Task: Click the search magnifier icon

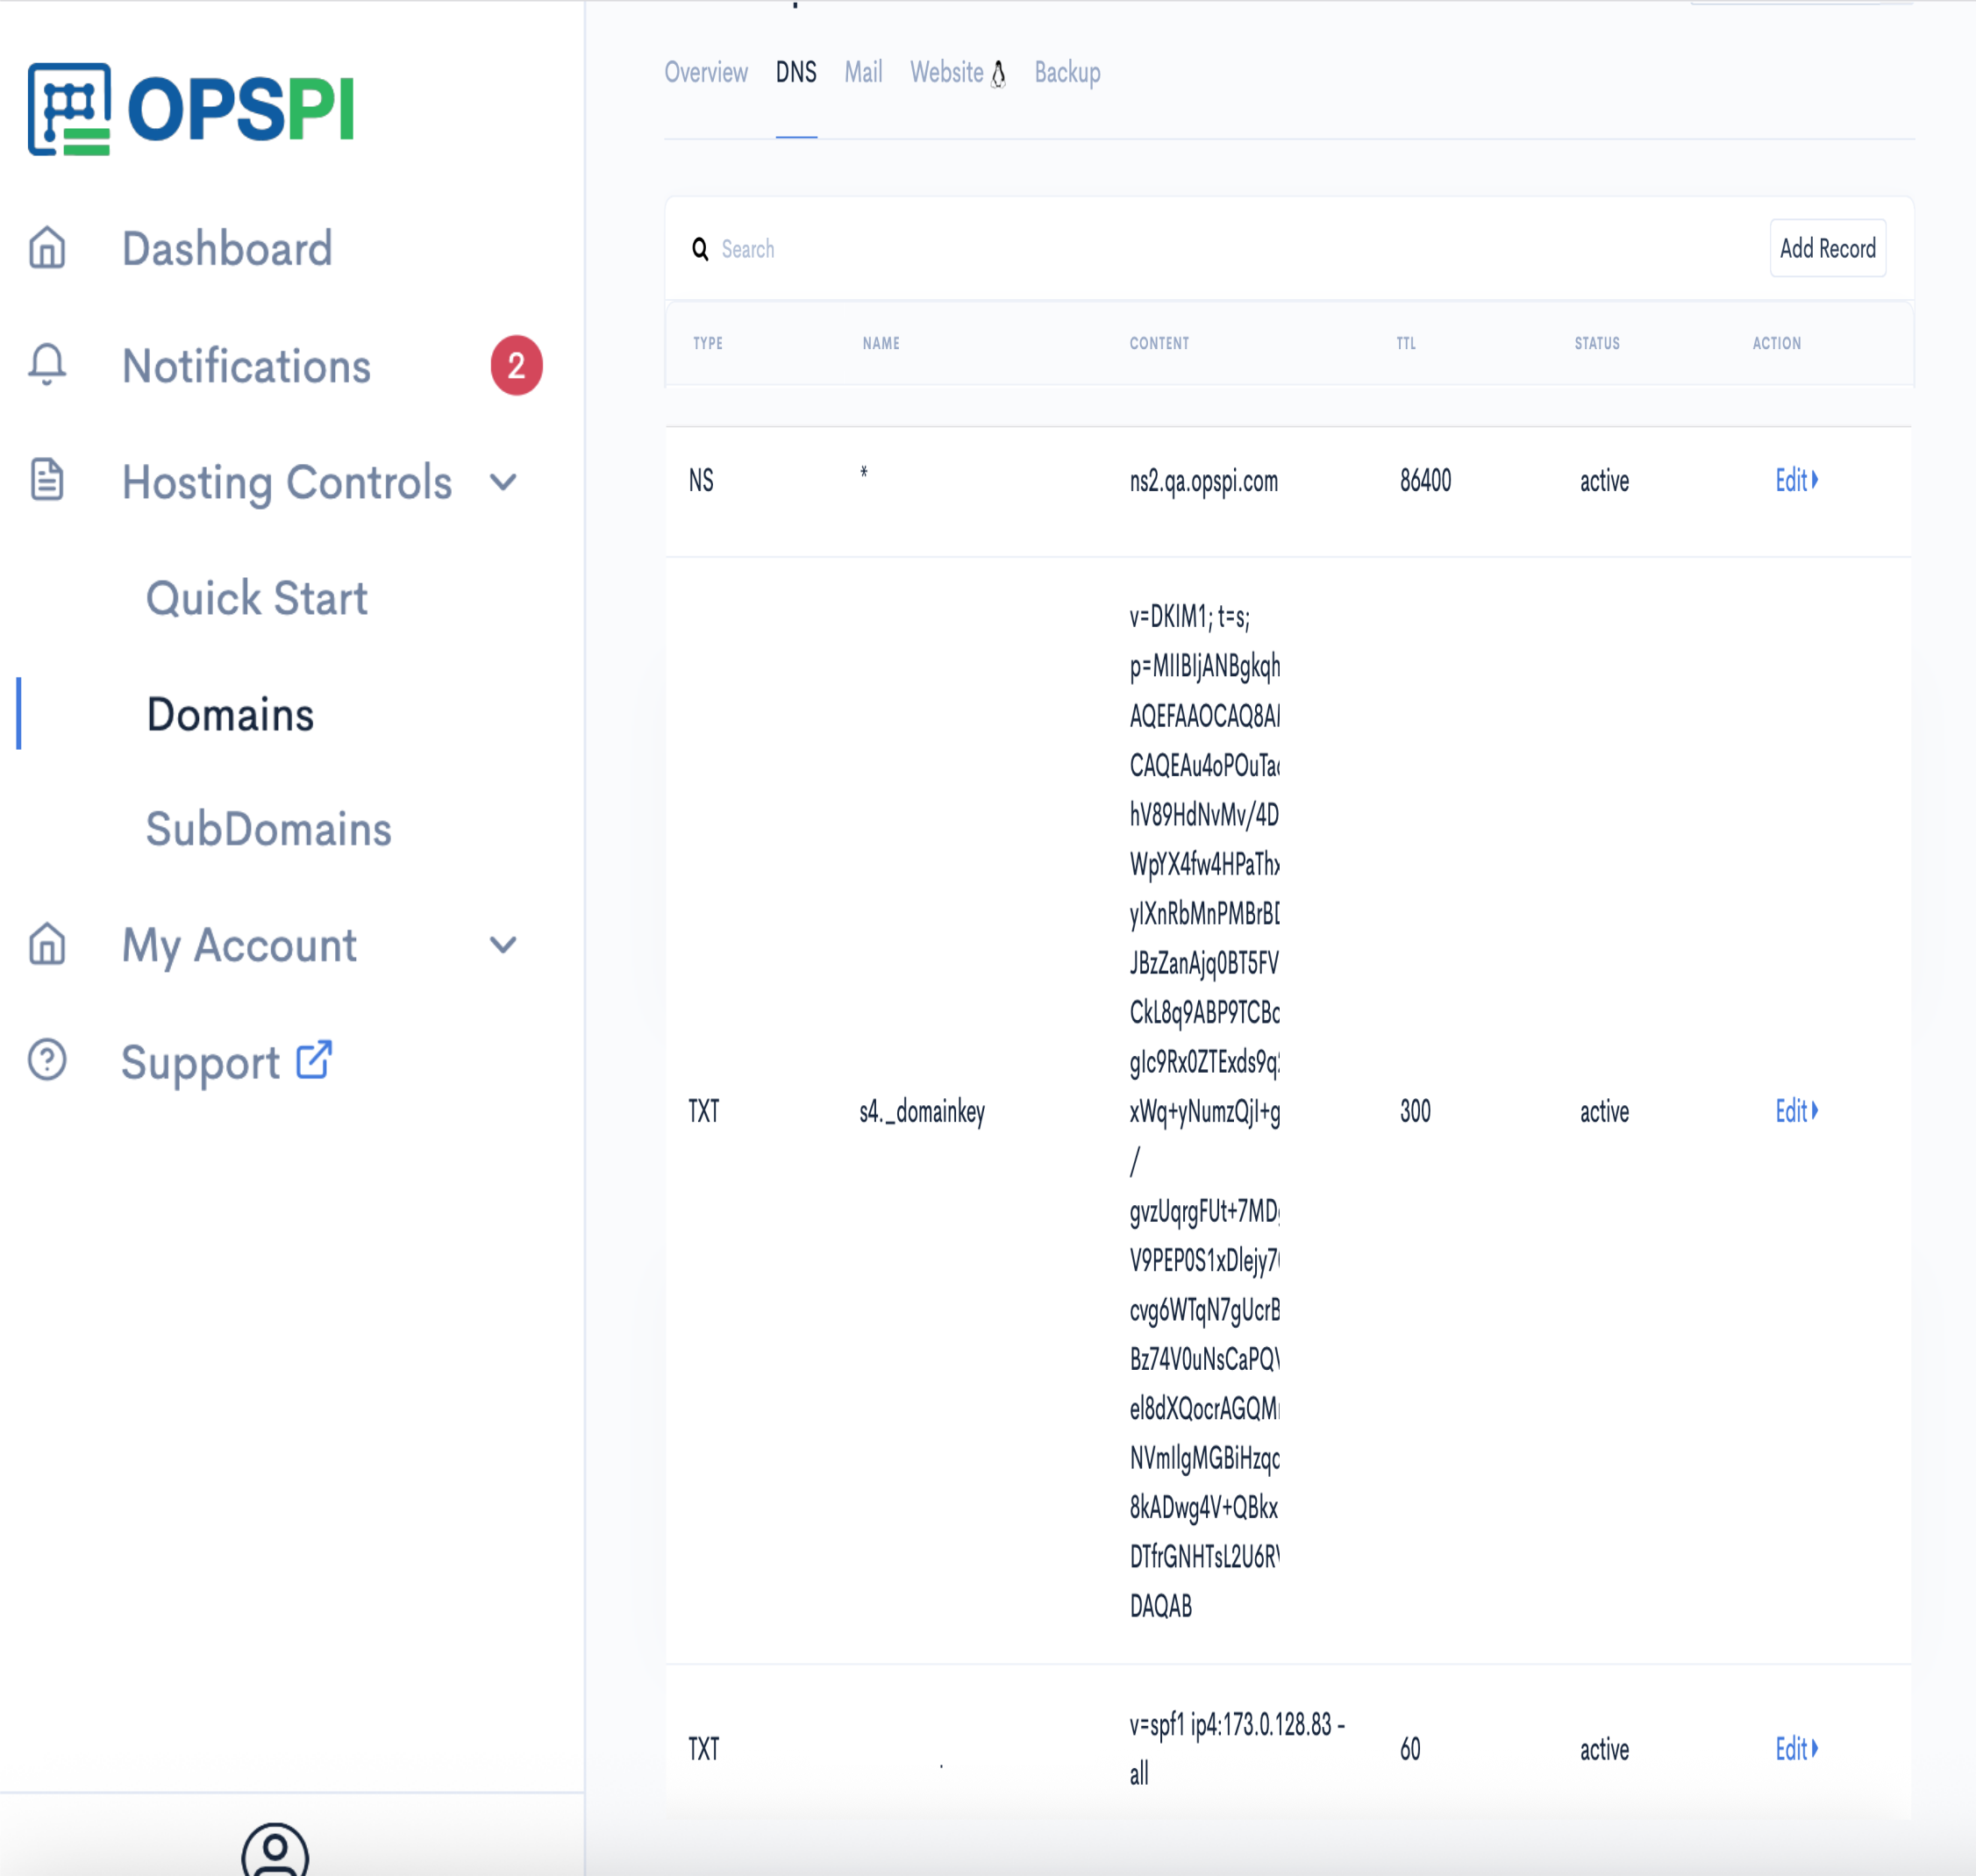Action: click(x=699, y=250)
